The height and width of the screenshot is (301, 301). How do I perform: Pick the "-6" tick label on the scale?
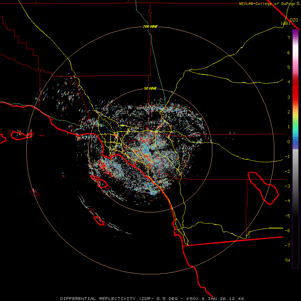[287, 231]
